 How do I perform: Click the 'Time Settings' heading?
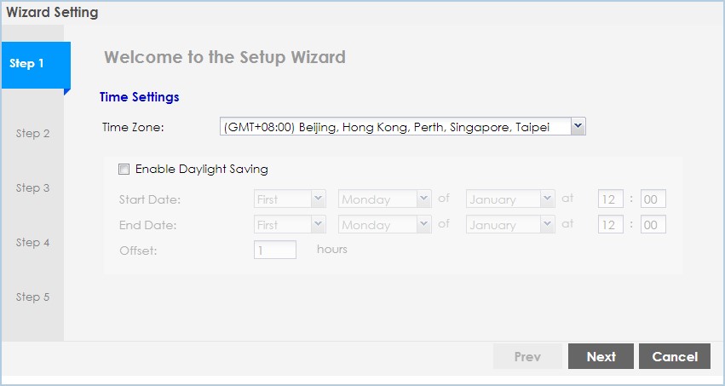(x=139, y=97)
